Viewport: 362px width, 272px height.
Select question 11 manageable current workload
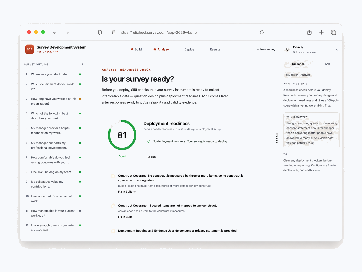tap(53, 213)
